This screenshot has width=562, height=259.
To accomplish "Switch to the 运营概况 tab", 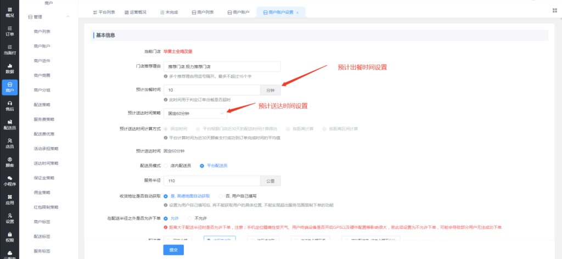I will click(131, 12).
